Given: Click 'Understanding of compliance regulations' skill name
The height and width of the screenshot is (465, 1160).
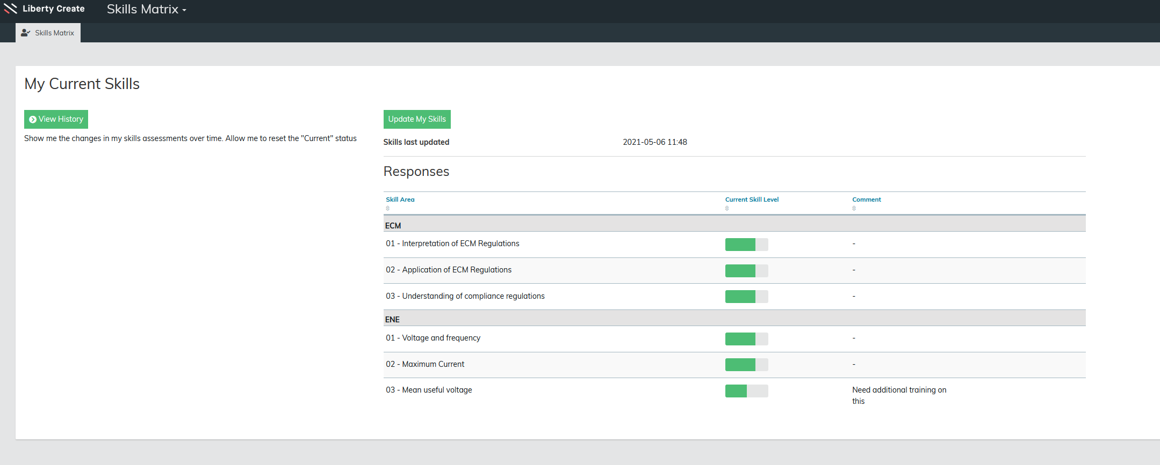Looking at the screenshot, I should pyautogui.click(x=473, y=296).
